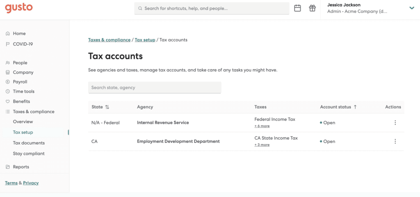Open the calendar icon in header
The width and height of the screenshot is (420, 197).
click(x=298, y=8)
